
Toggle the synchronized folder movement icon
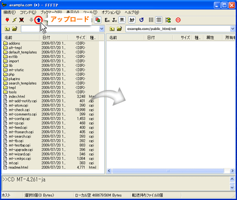point(168,20)
